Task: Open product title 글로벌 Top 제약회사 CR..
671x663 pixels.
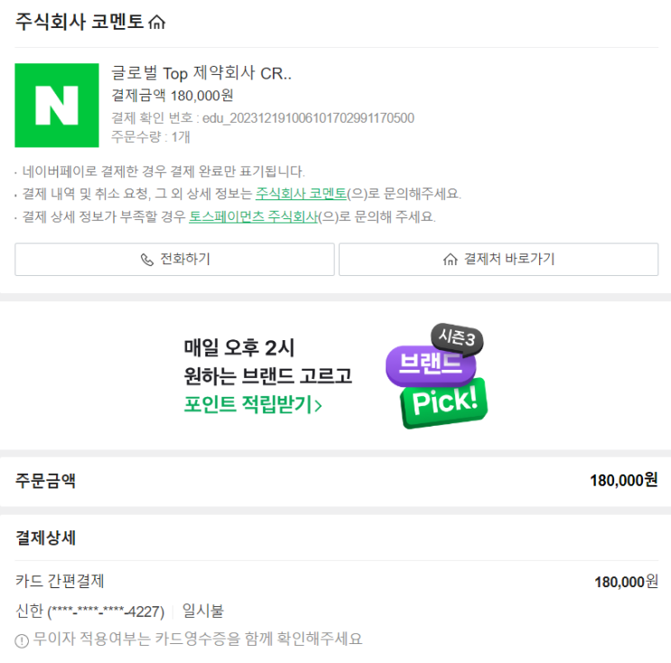Action: point(201,74)
